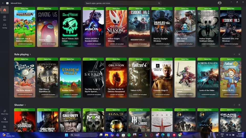Screen dimensions: 246x138
Task: Open Call of Duty Black Ops 7 card
Action: click(x=48, y=120)
